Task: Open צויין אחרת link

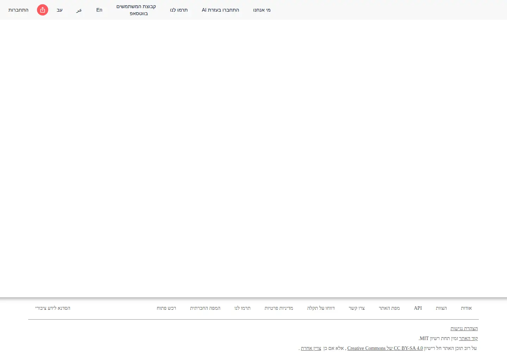Action: 311,348
